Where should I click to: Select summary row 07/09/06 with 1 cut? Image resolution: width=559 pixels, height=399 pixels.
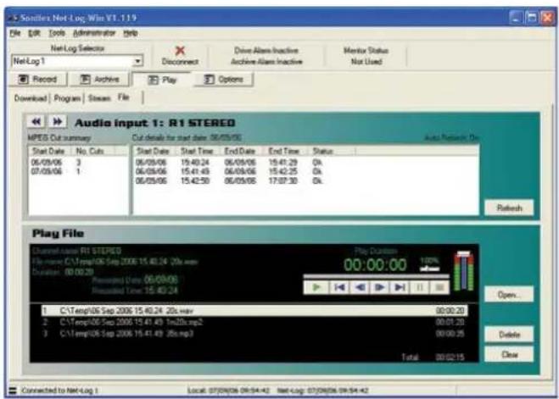[x=78, y=172]
